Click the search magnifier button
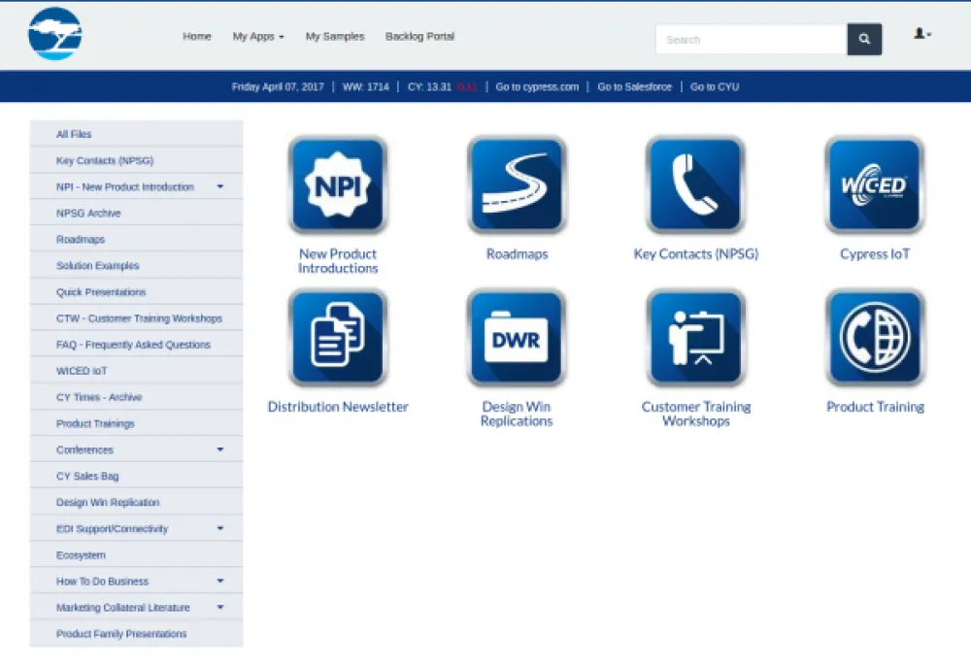 [864, 39]
